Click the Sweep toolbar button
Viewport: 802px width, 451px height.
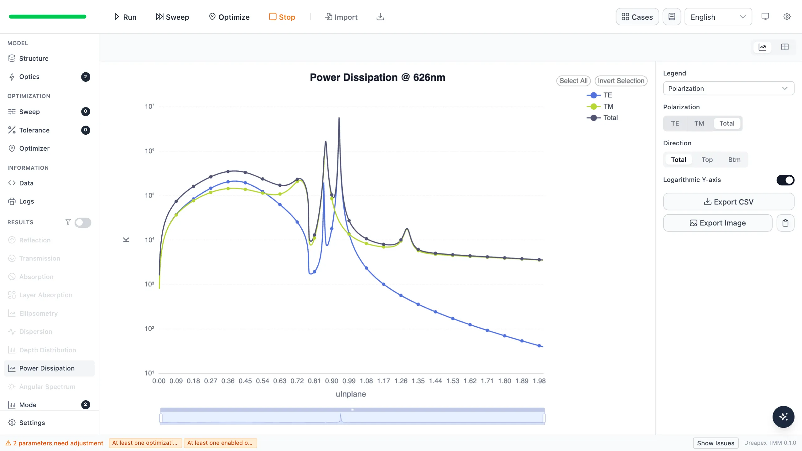172,17
